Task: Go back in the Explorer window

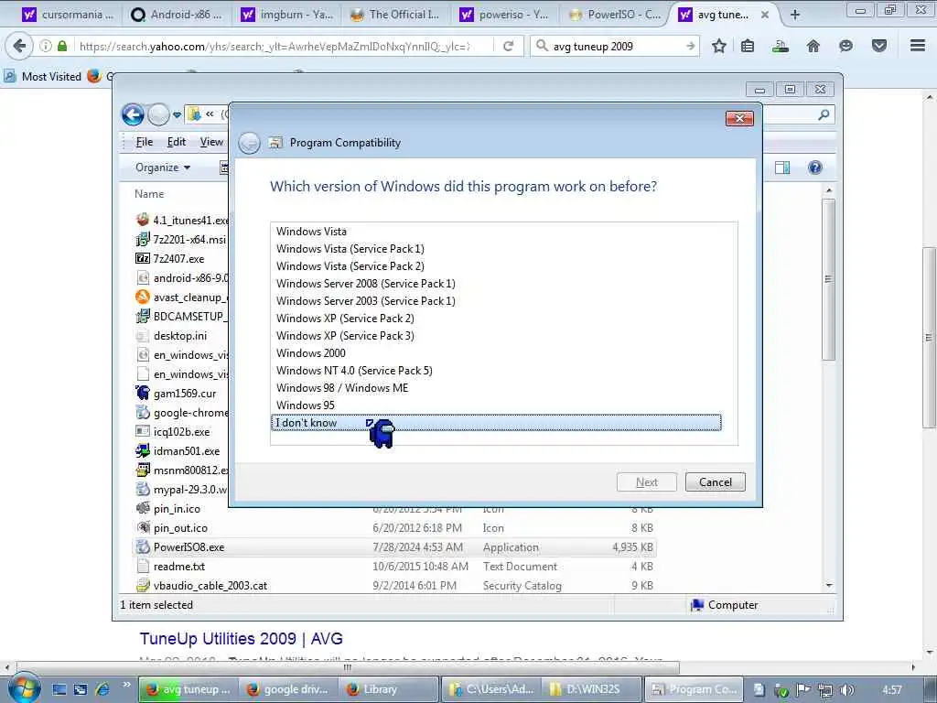Action: click(x=133, y=114)
